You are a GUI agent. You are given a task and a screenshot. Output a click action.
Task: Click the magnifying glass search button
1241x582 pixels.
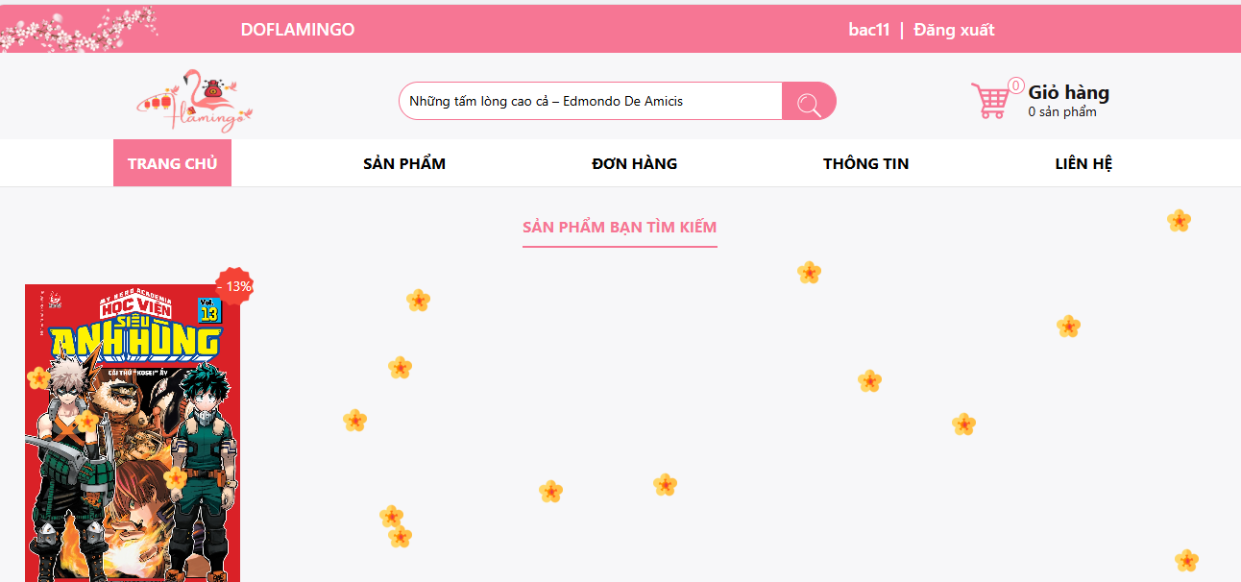tap(809, 101)
